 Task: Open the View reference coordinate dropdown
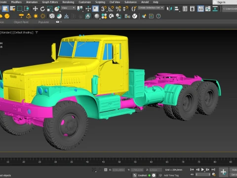pos(68,8)
